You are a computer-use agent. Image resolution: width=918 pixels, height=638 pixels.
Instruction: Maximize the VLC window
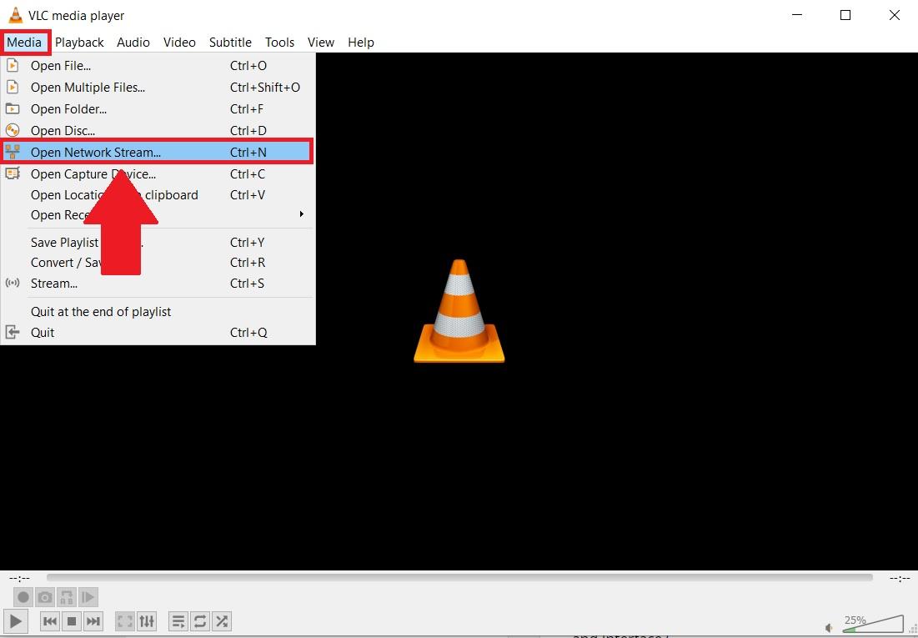point(845,15)
